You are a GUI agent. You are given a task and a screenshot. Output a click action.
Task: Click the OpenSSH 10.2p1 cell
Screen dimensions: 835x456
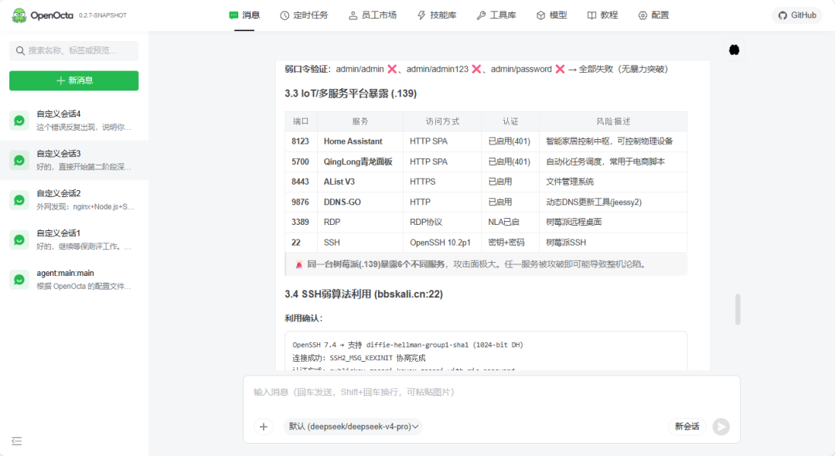(441, 243)
